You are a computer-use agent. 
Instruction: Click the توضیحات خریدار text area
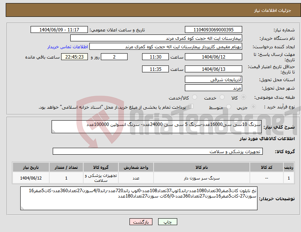point(139,198)
